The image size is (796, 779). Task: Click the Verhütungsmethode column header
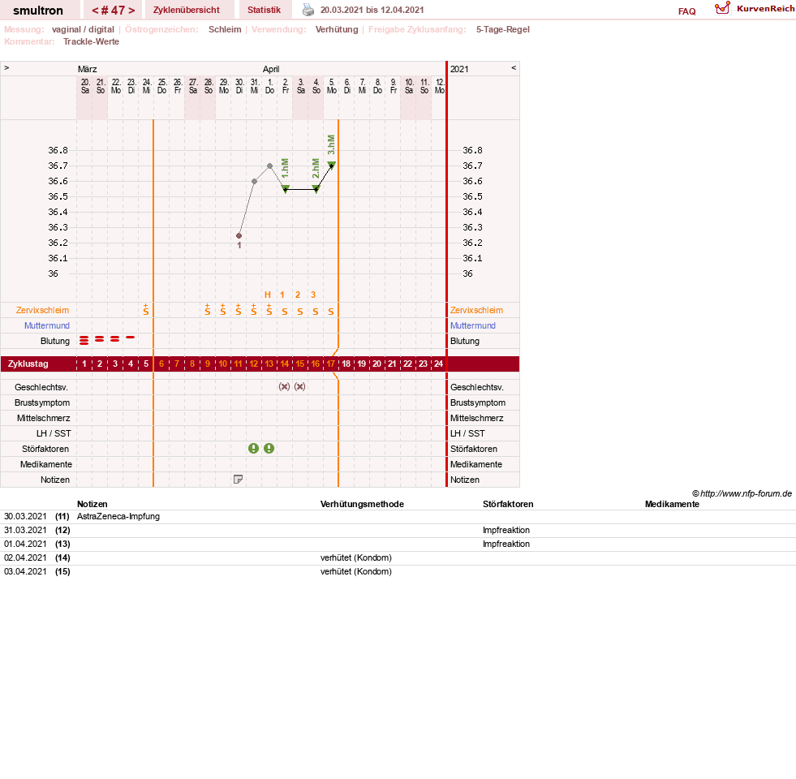(x=362, y=504)
